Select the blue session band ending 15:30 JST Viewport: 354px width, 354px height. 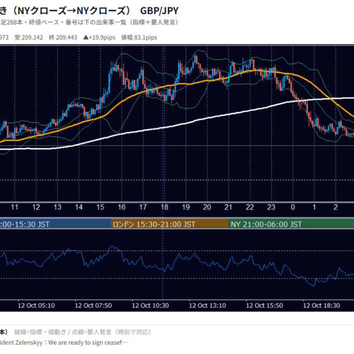[x=55, y=224]
